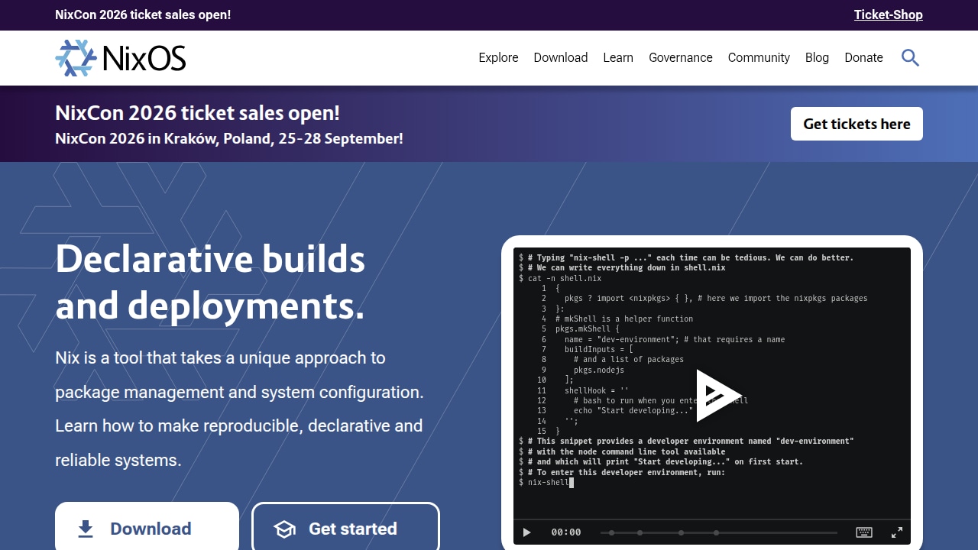
Task: Click the Get tickets here button
Action: point(857,124)
